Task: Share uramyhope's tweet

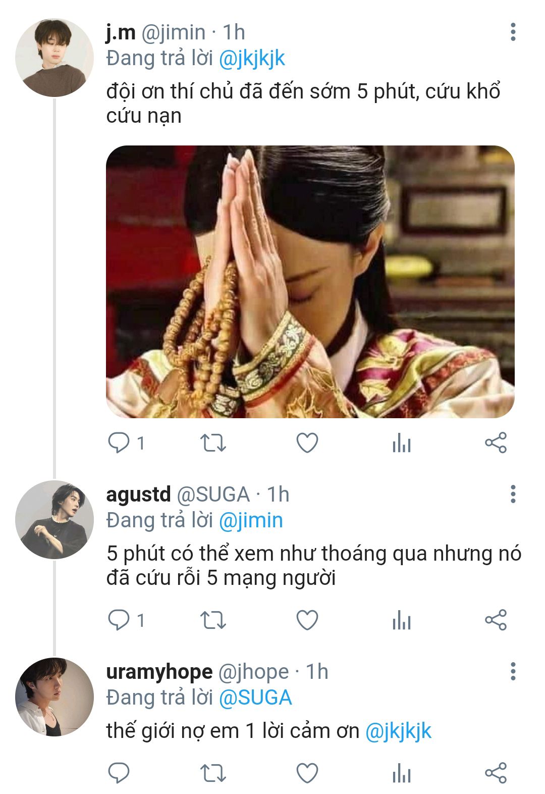Action: [x=496, y=773]
